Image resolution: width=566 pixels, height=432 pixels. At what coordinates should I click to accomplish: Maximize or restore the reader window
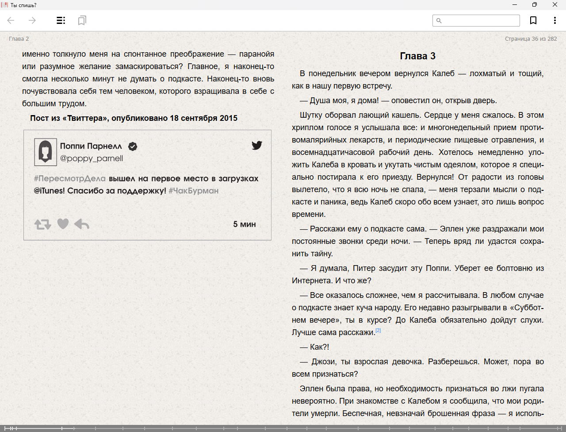pyautogui.click(x=534, y=5)
